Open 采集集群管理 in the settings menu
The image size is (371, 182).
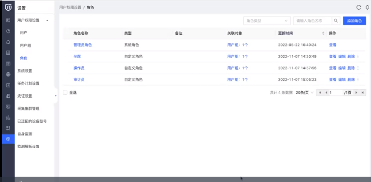(28, 108)
